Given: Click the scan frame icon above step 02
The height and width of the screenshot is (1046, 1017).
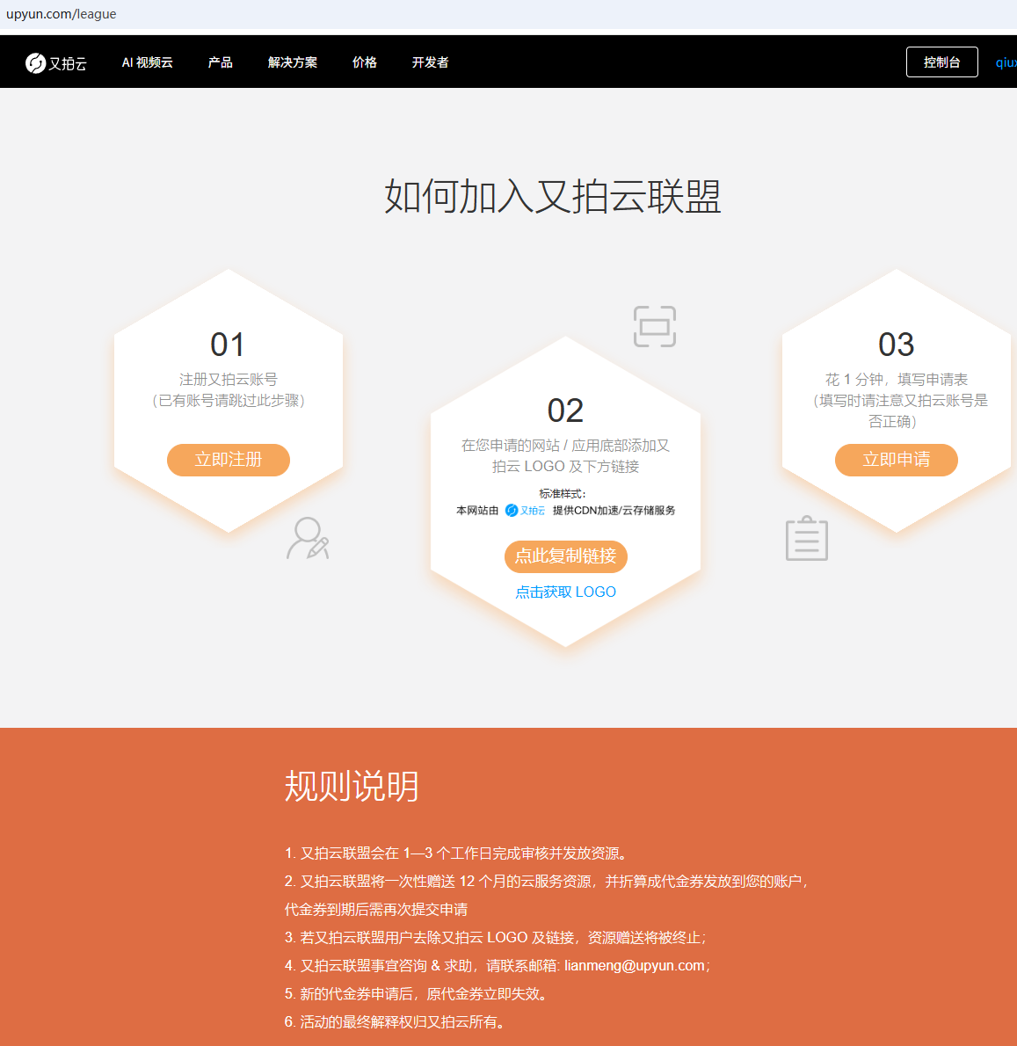Looking at the screenshot, I should pos(655,326).
